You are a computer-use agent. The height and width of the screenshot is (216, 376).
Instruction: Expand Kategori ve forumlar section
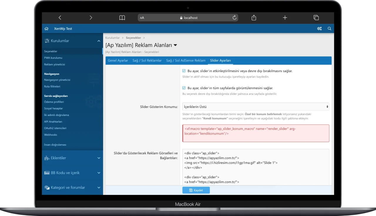[x=72, y=188]
